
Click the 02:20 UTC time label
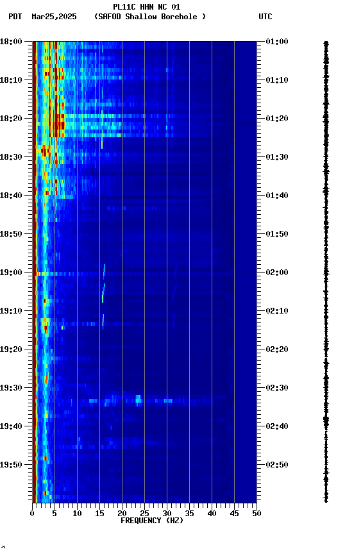click(x=277, y=349)
